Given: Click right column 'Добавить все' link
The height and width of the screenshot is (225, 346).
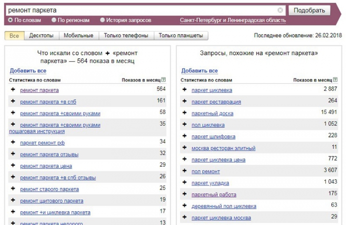Looking at the screenshot, I should (200, 71).
